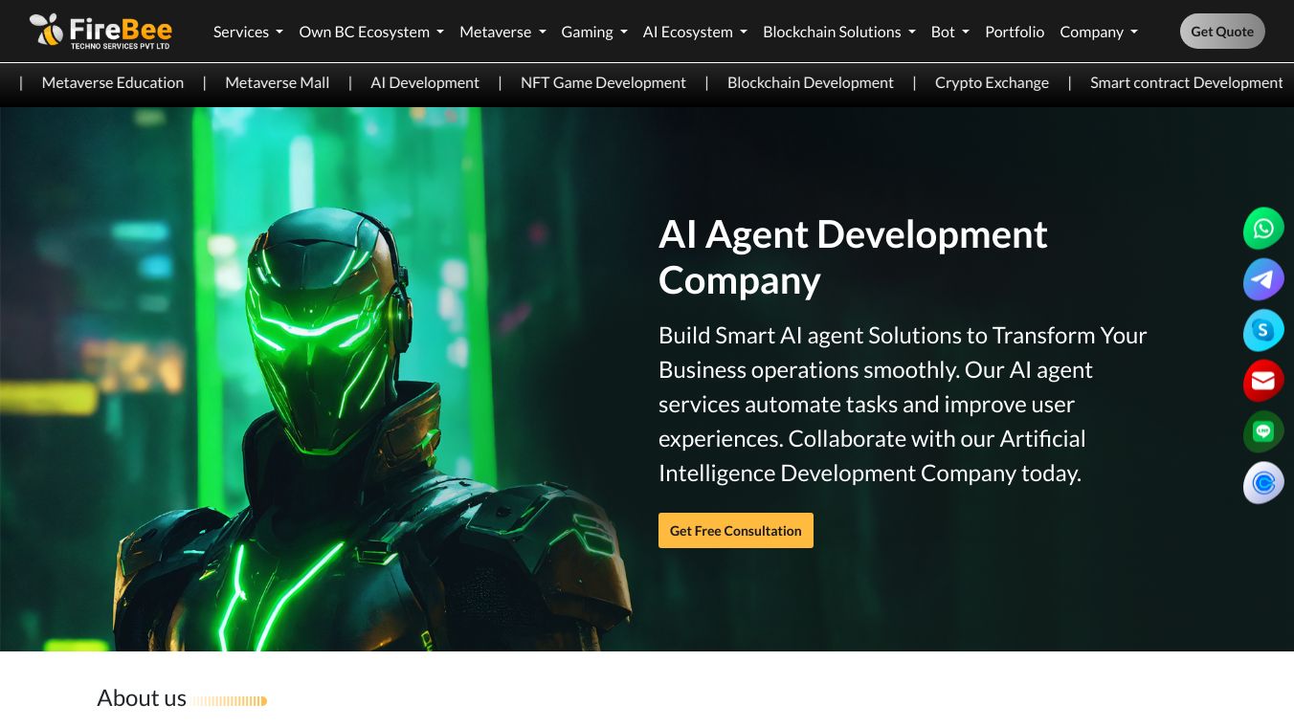Launch Skype contact from side icon
Viewport: 1294px width, 727px height.
[x=1263, y=331]
